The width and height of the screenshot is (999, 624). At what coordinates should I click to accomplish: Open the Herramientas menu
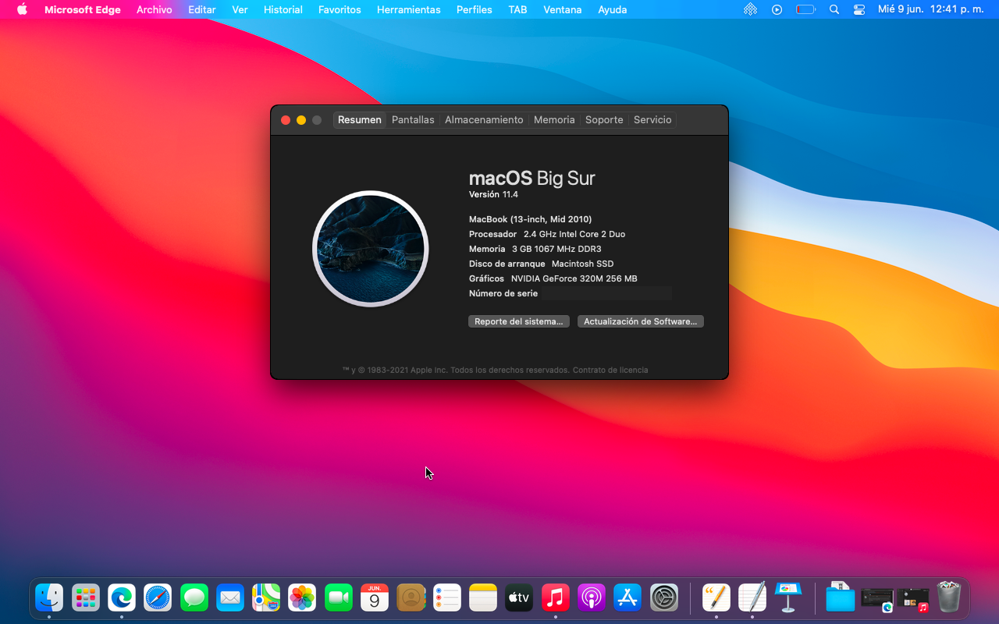(x=409, y=9)
